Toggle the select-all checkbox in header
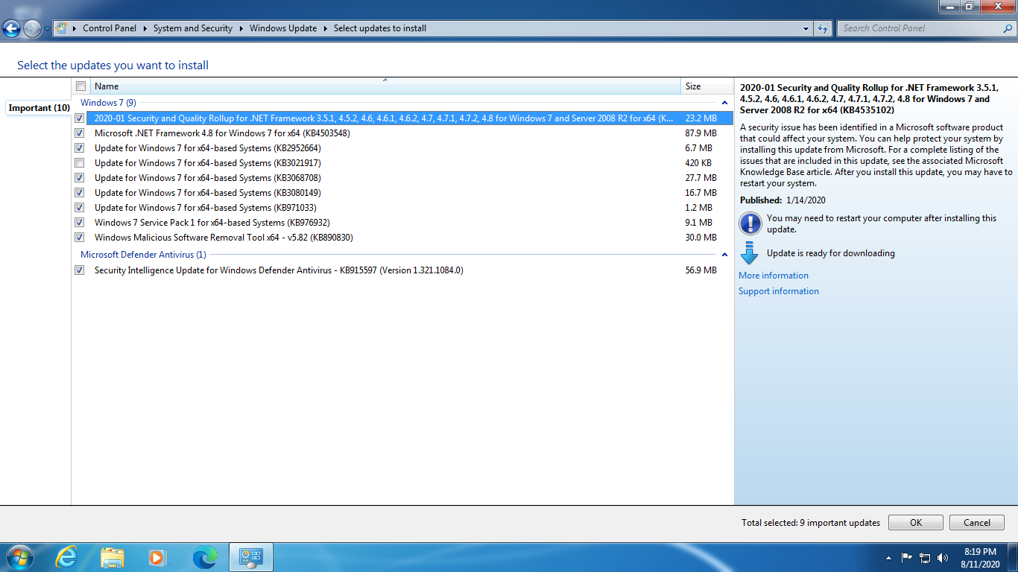The width and height of the screenshot is (1018, 572). (80, 86)
